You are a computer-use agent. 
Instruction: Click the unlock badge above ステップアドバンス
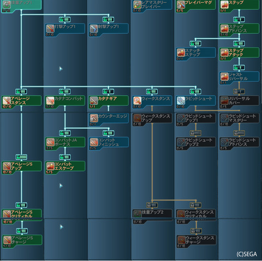(x=239, y=20)
